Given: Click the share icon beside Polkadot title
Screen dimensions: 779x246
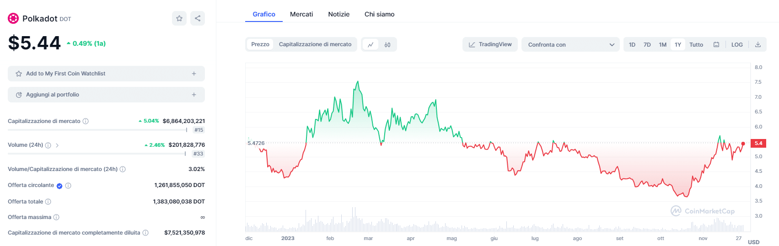Looking at the screenshot, I should tap(198, 18).
